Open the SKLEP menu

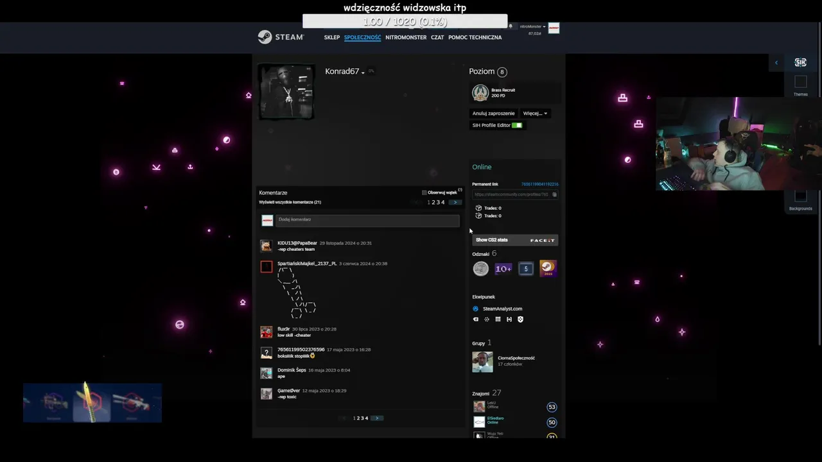[x=332, y=37]
